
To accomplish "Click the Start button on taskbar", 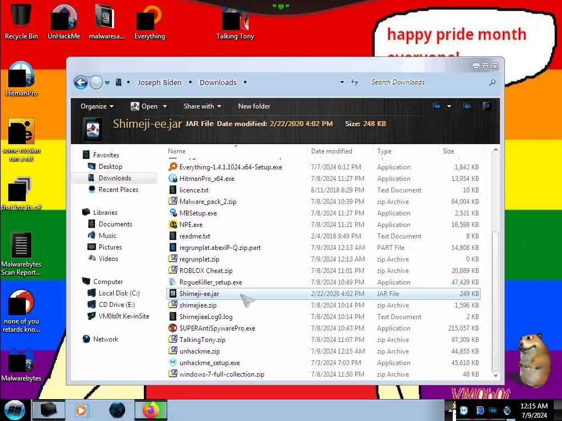I will [14, 410].
